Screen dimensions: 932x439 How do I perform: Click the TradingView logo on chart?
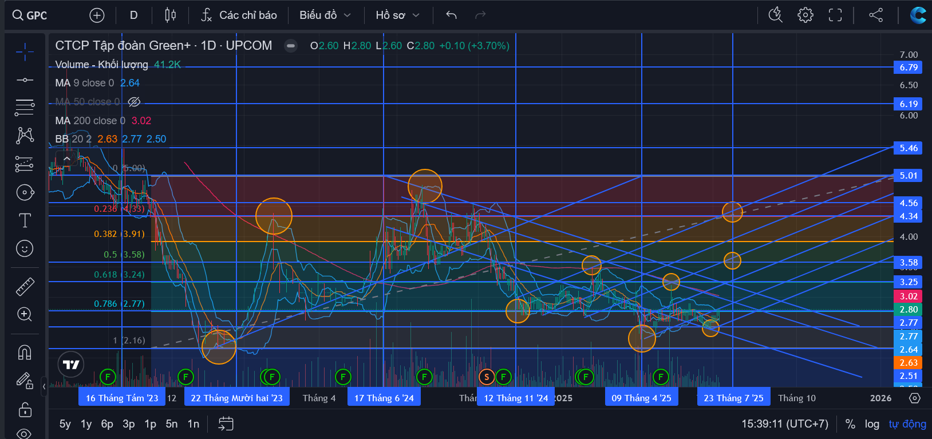point(71,365)
